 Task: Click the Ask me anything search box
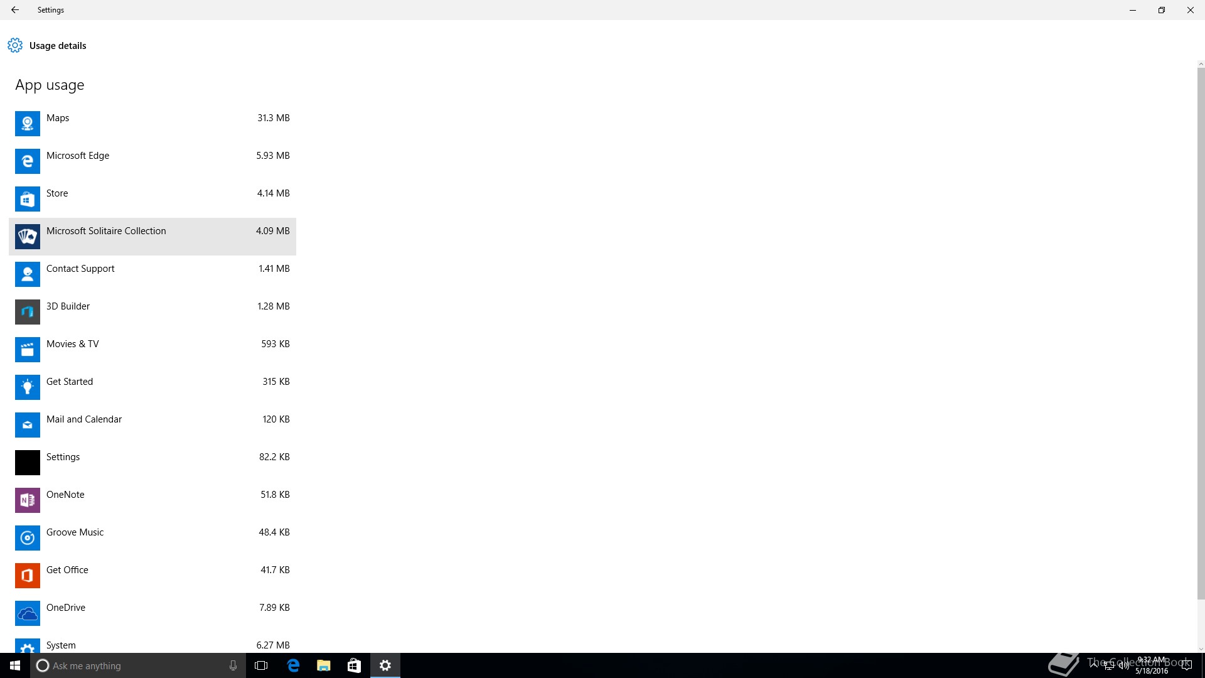pos(138,665)
